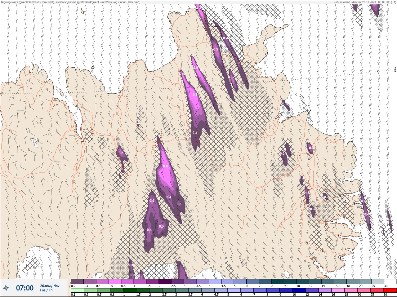Click the weekday text 'Fös./ Fri'
Image resolution: width=397 pixels, height=297 pixels.
(47, 290)
